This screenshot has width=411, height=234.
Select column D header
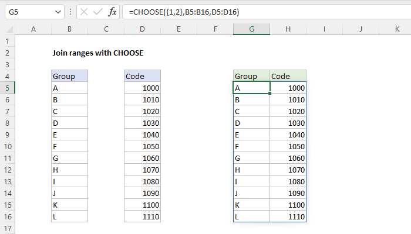tap(142, 29)
